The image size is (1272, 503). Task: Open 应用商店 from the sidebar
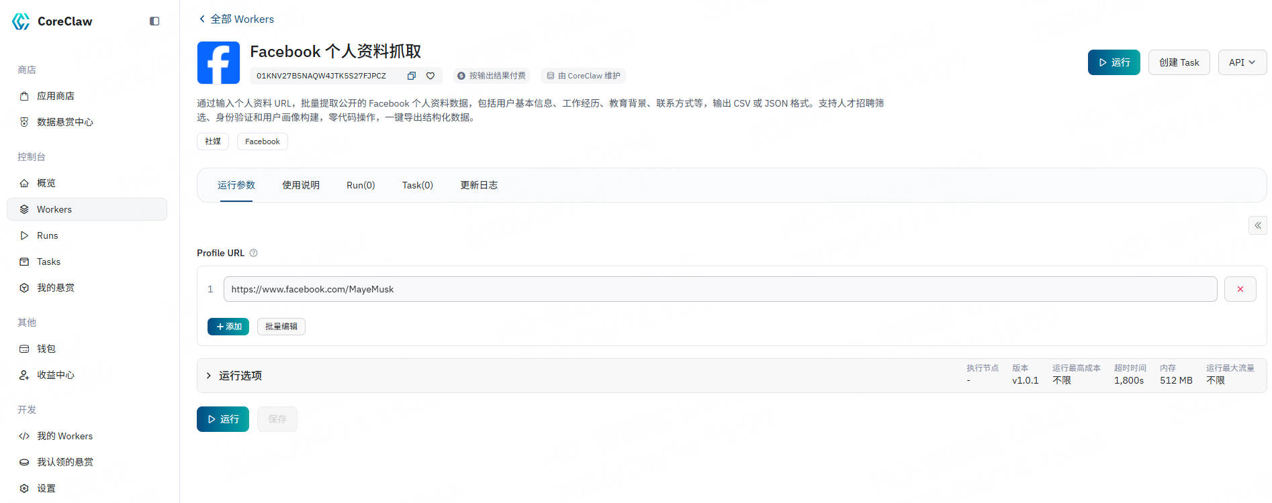click(x=56, y=96)
